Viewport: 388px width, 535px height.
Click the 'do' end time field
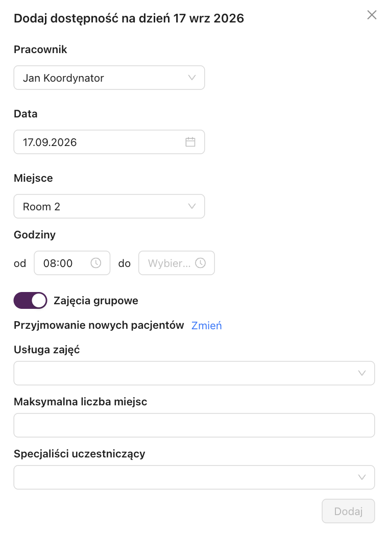(177, 263)
